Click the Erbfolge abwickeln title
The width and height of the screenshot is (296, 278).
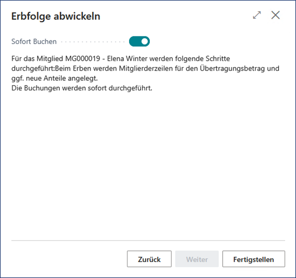coord(56,16)
